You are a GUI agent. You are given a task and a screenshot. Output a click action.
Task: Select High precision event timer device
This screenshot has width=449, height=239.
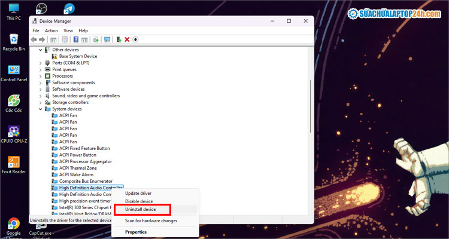tap(81, 201)
